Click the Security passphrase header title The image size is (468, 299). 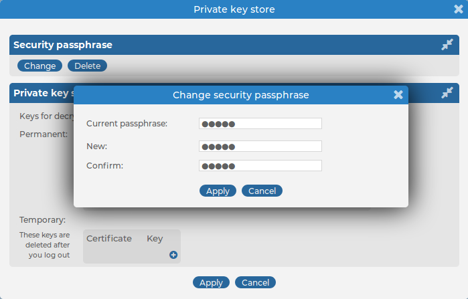pyautogui.click(x=63, y=45)
